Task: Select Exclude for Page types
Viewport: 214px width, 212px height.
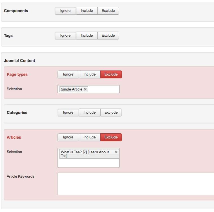Action: [x=111, y=74]
